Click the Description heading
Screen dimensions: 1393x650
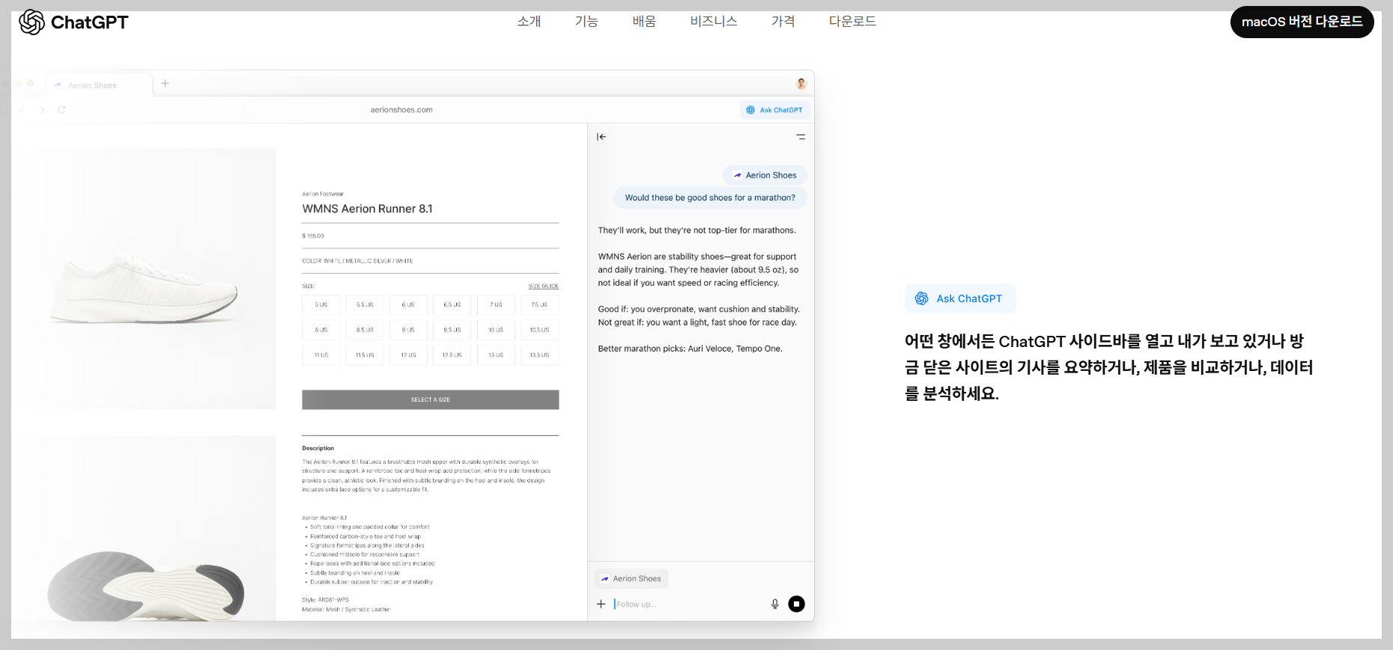tap(318, 448)
